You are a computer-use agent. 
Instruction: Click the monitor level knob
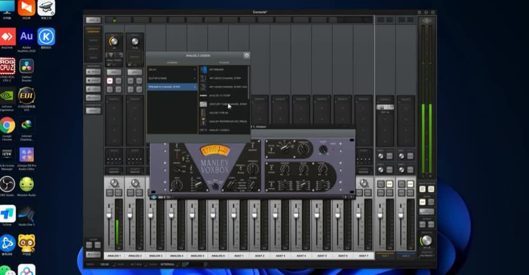coord(426,240)
